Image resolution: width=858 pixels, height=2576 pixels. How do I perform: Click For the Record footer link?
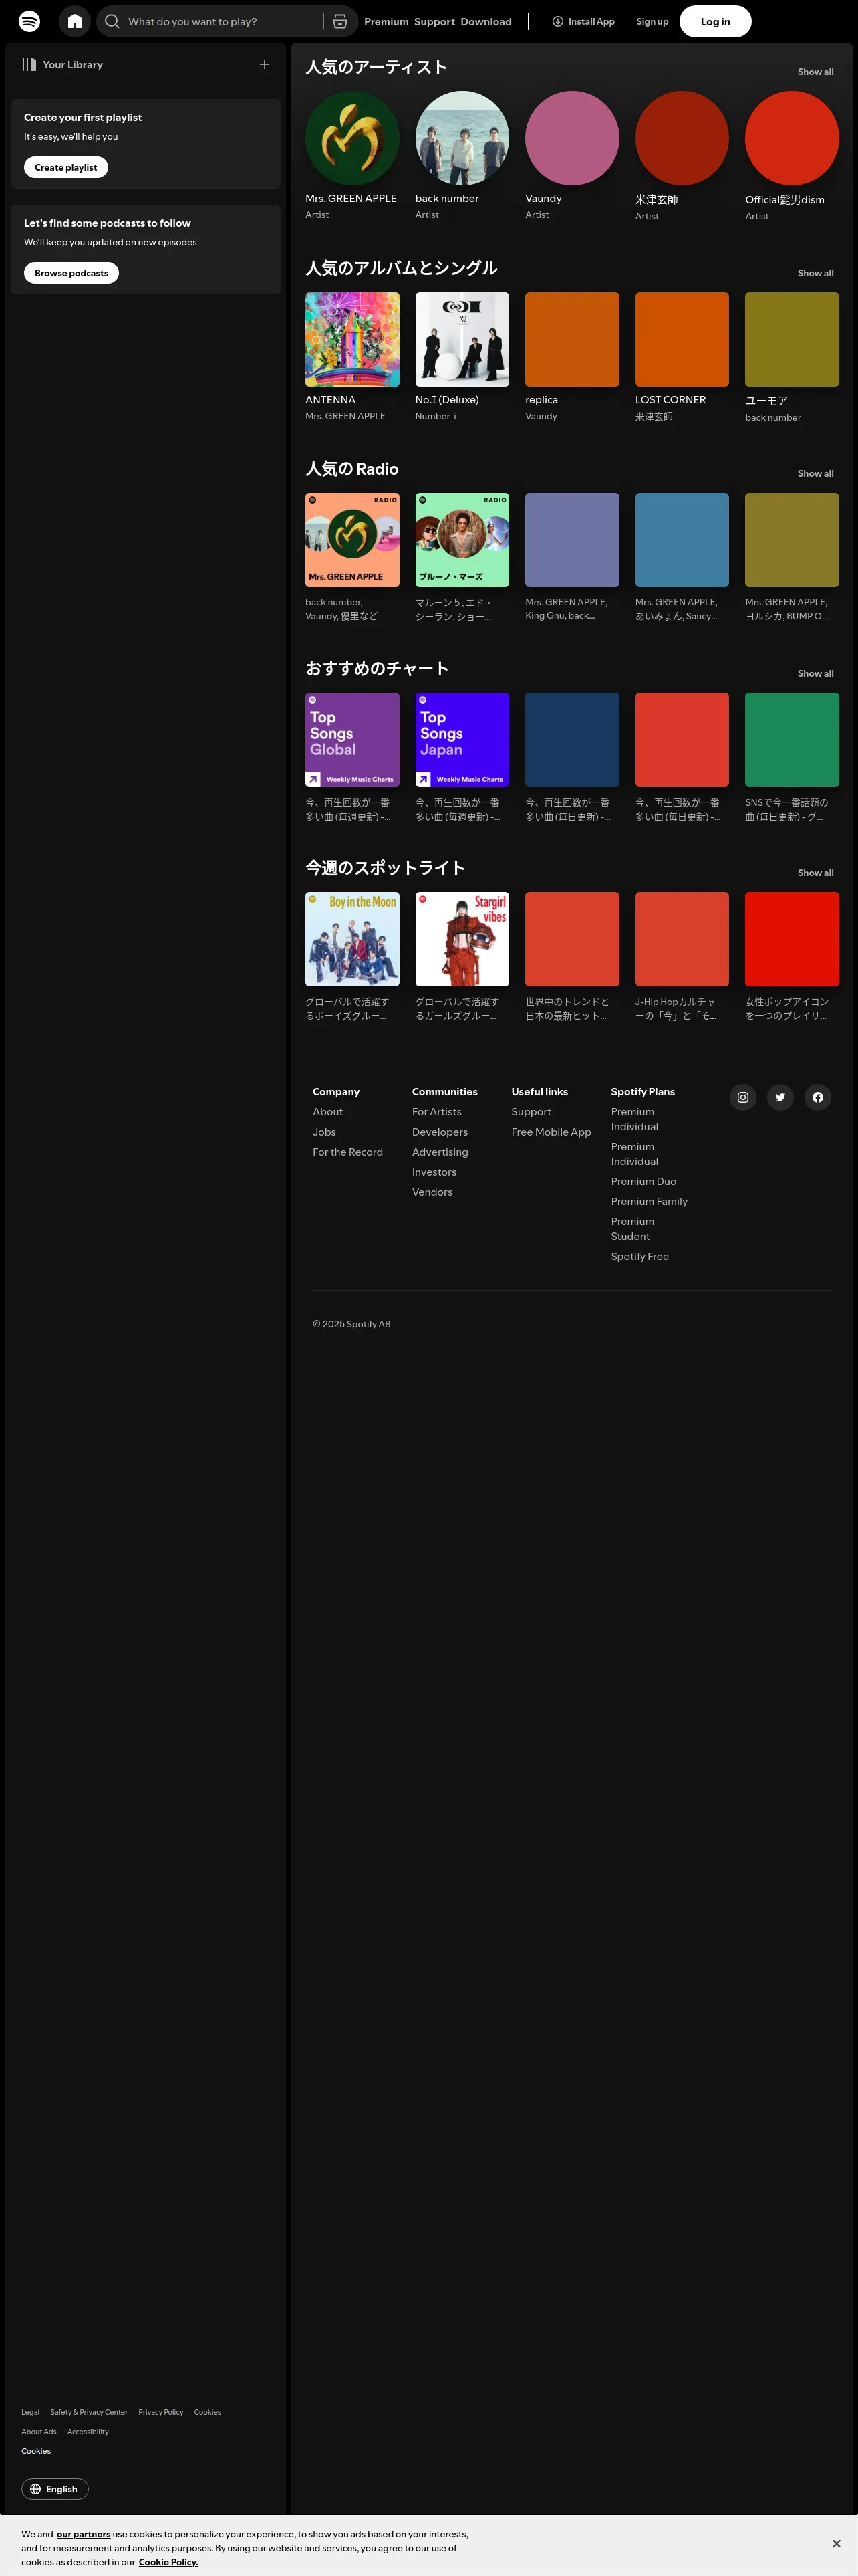[347, 1152]
